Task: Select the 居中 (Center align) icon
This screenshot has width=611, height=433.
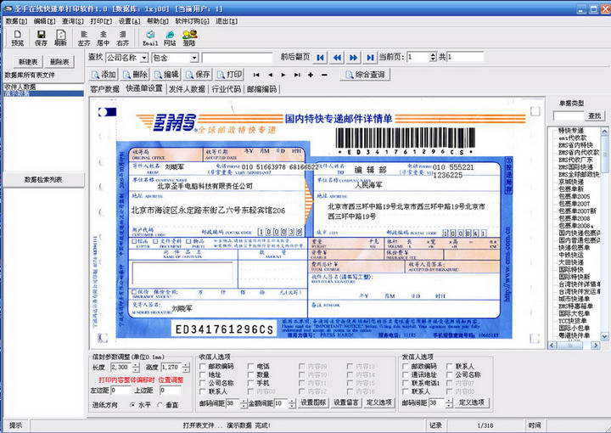Action: (104, 37)
